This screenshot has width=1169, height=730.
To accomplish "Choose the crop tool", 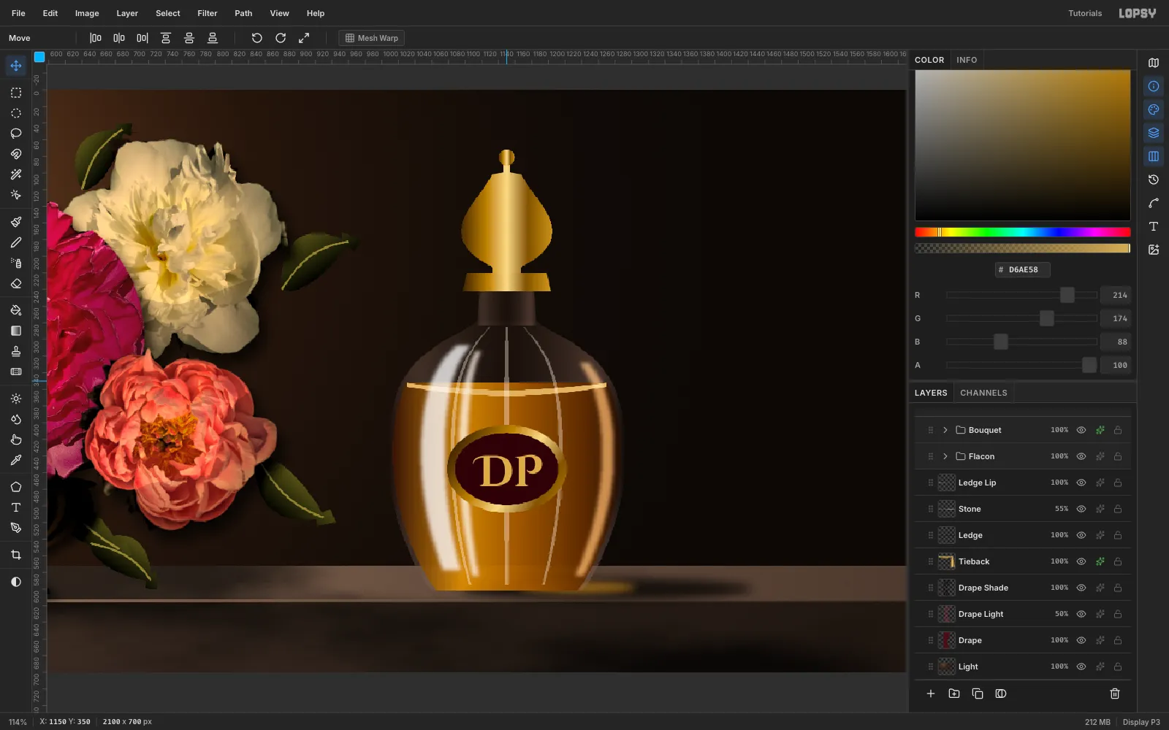I will click(16, 555).
